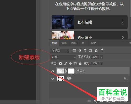Select the 背景 layer panda thumbnail
The height and width of the screenshot is (104, 131).
pyautogui.click(x=61, y=79)
